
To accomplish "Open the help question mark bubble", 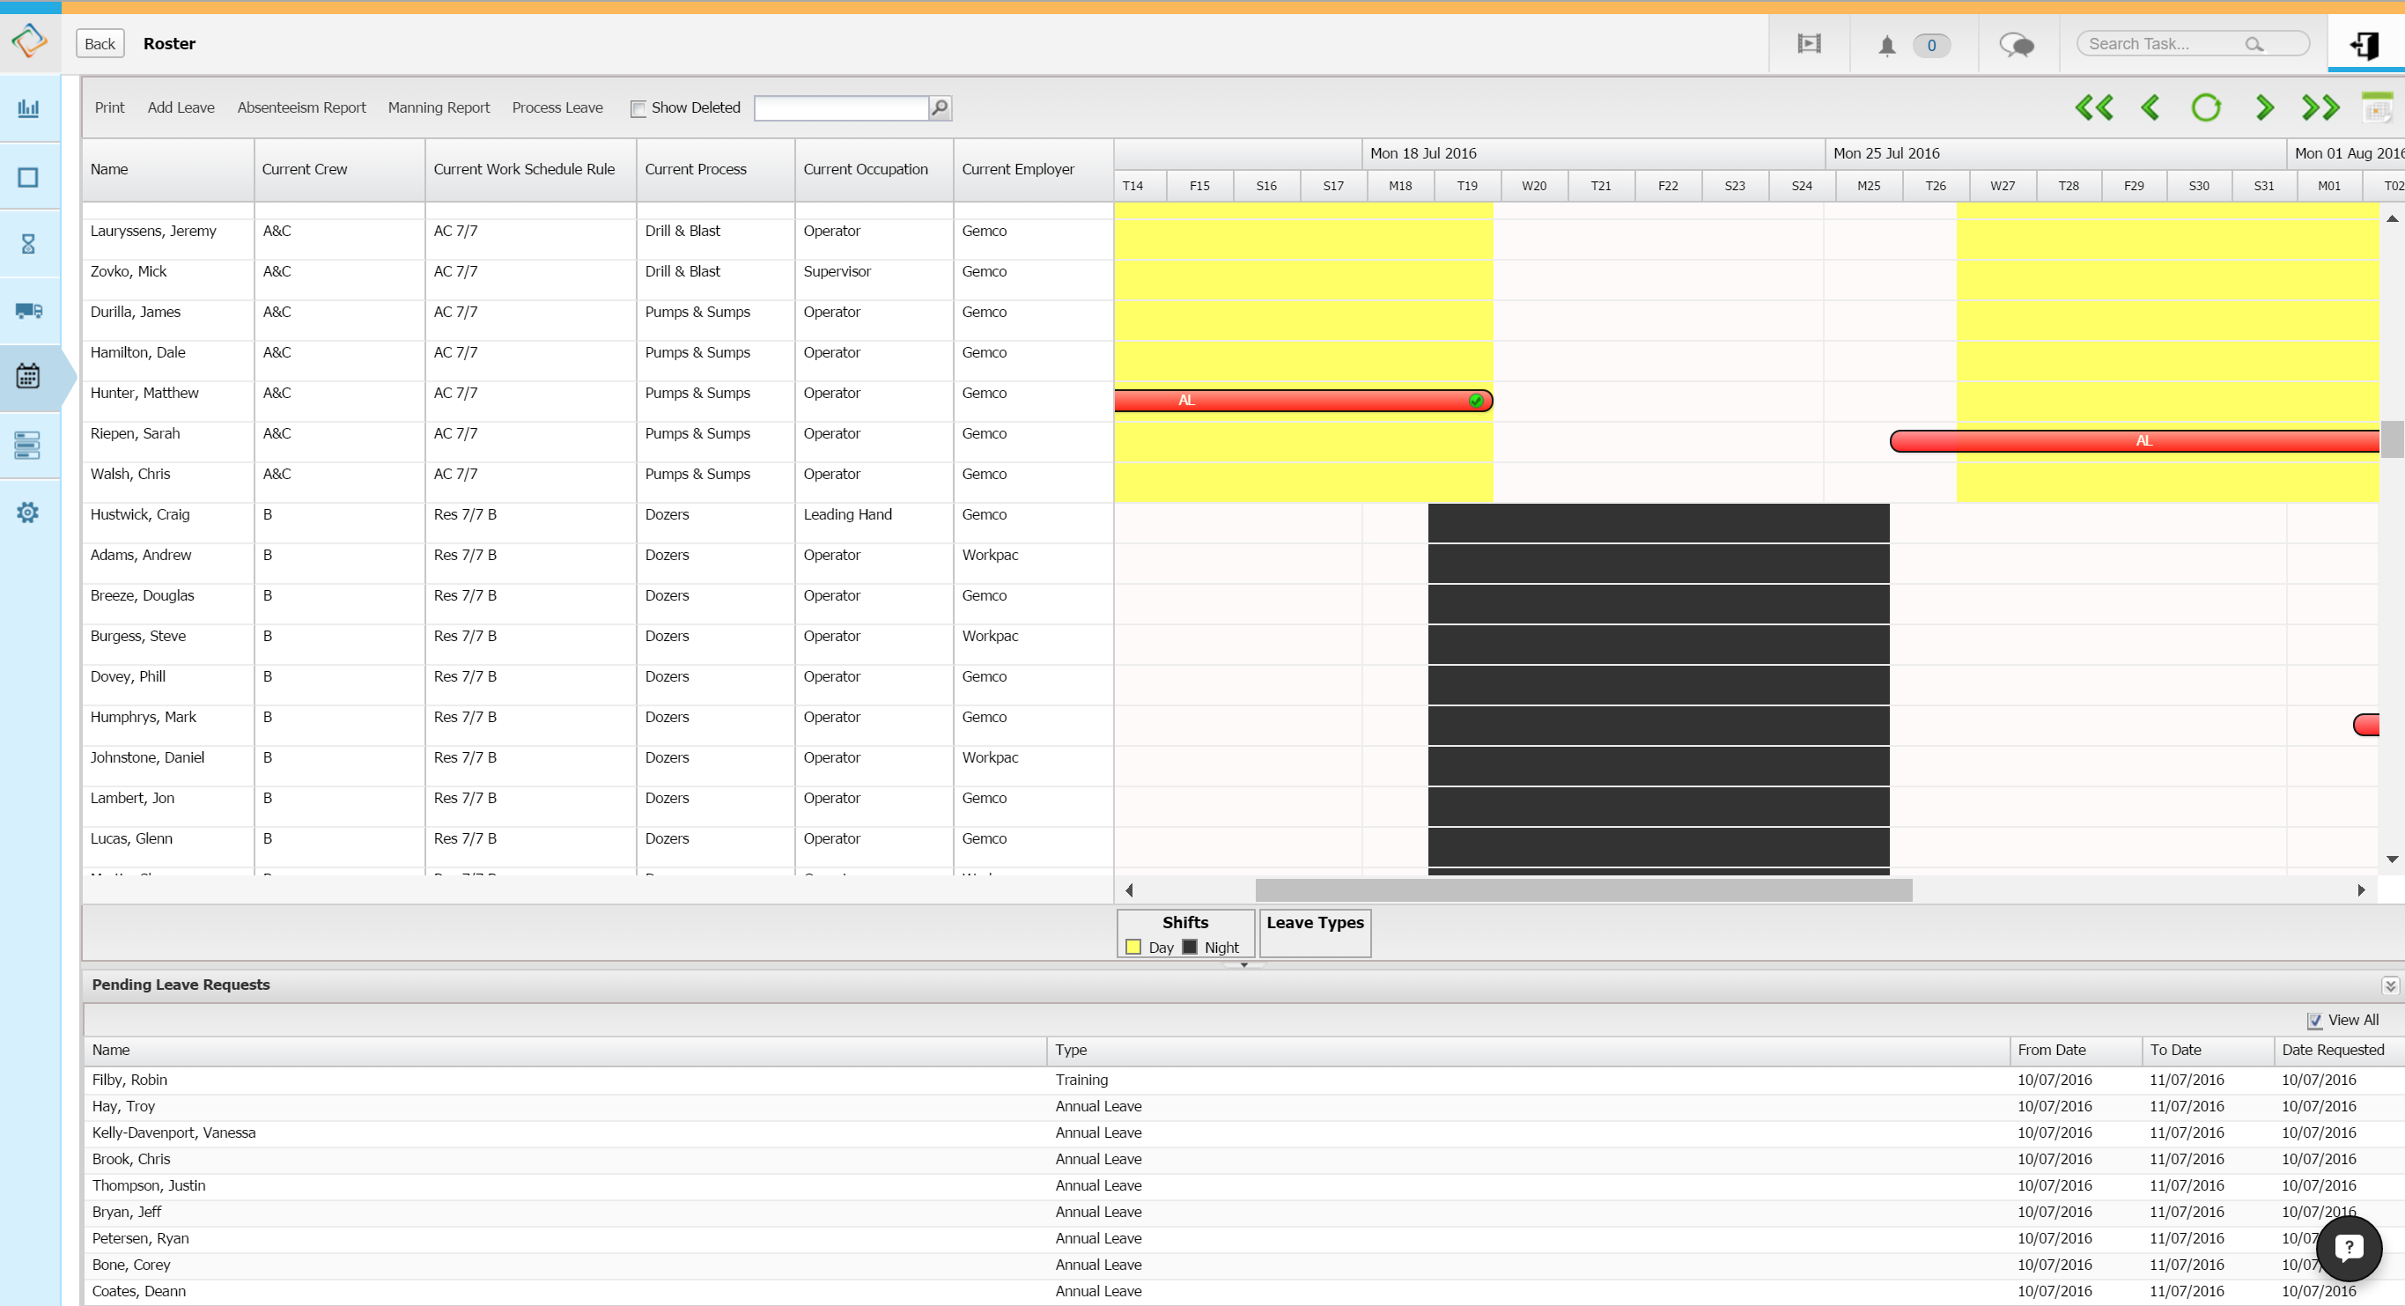I will point(2349,1248).
